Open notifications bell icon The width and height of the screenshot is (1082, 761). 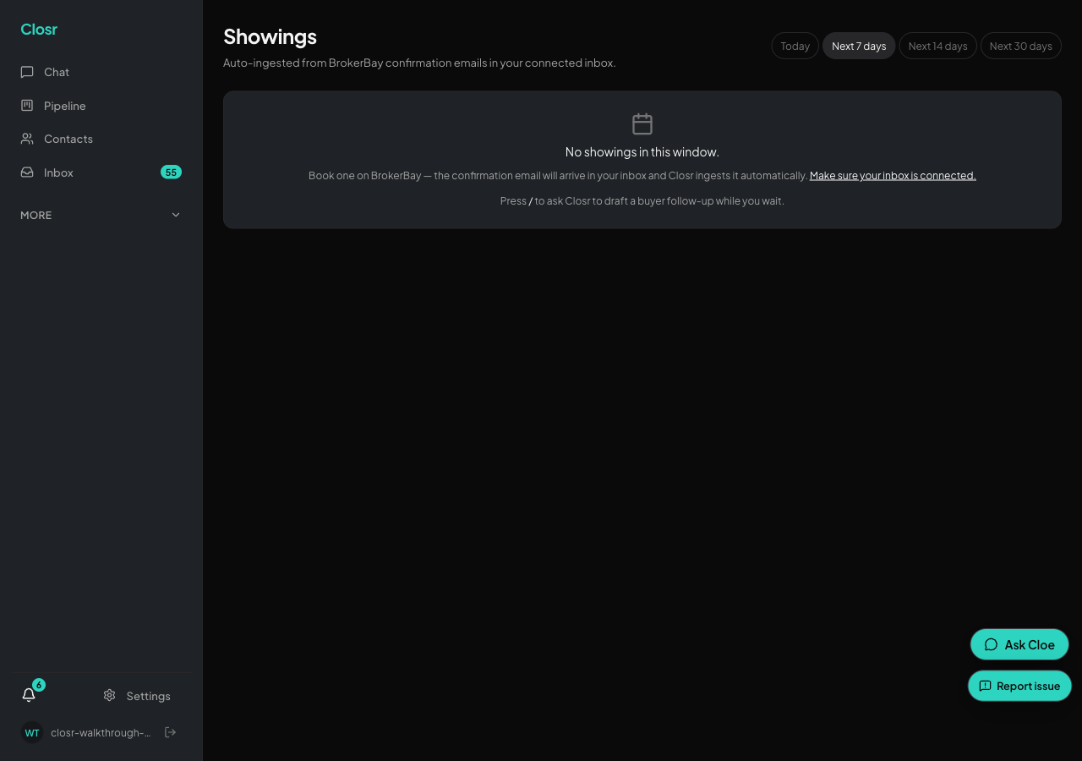click(x=29, y=695)
